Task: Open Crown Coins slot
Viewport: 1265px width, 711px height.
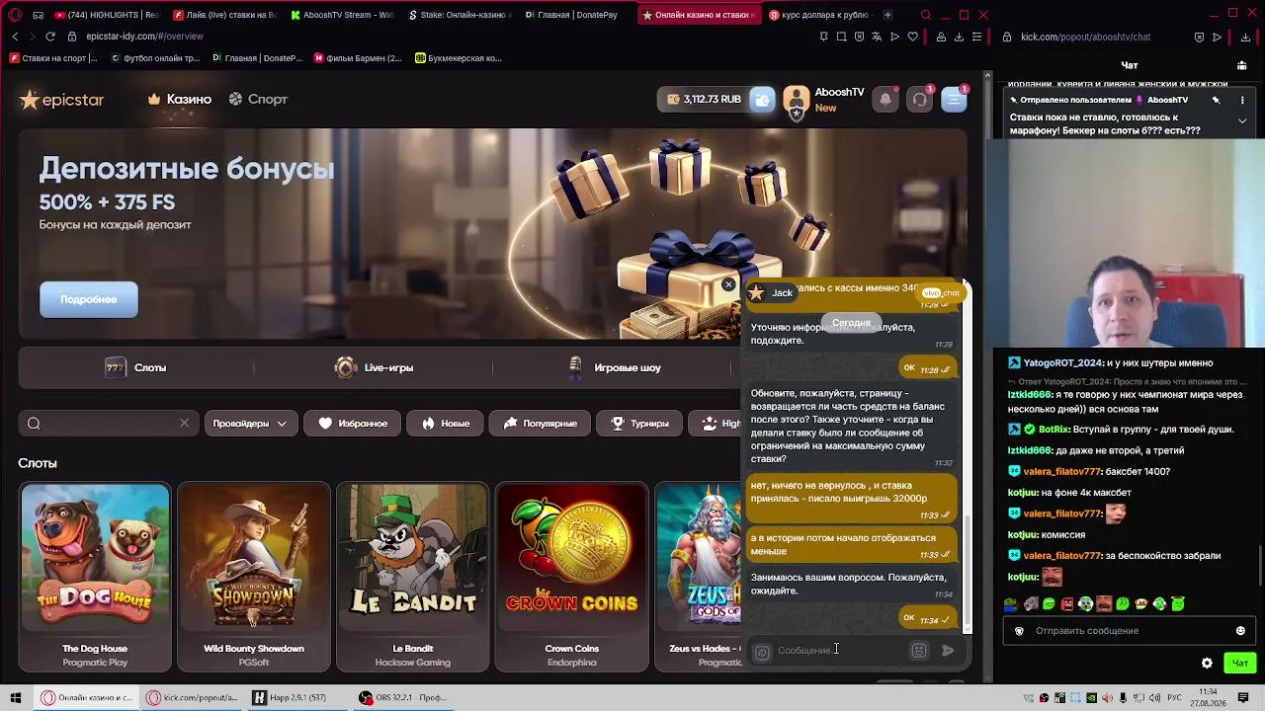Action: click(x=572, y=577)
